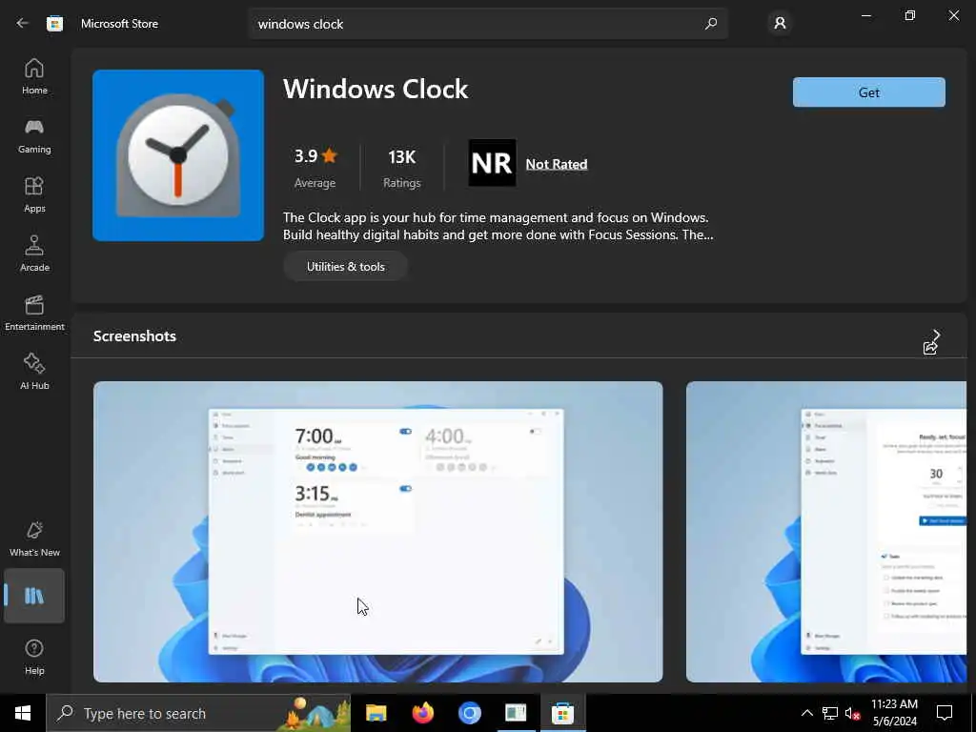The image size is (976, 732).
Task: Open Apps section in the sidebar
Action: pos(34,194)
